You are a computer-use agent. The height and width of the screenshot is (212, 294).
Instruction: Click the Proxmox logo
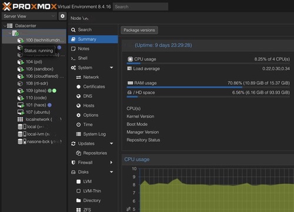29,6
